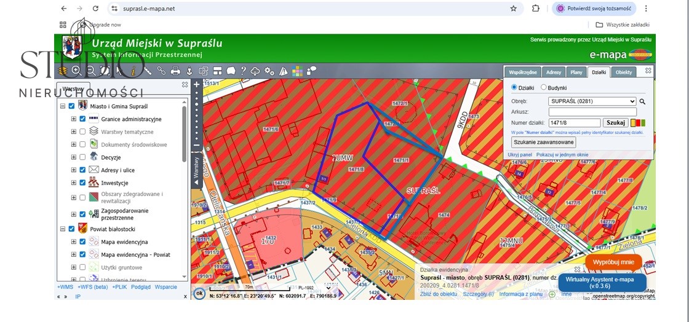689x322 pixels.
Task: Uncheck the Adresy i ulice layer
Action: point(82,170)
